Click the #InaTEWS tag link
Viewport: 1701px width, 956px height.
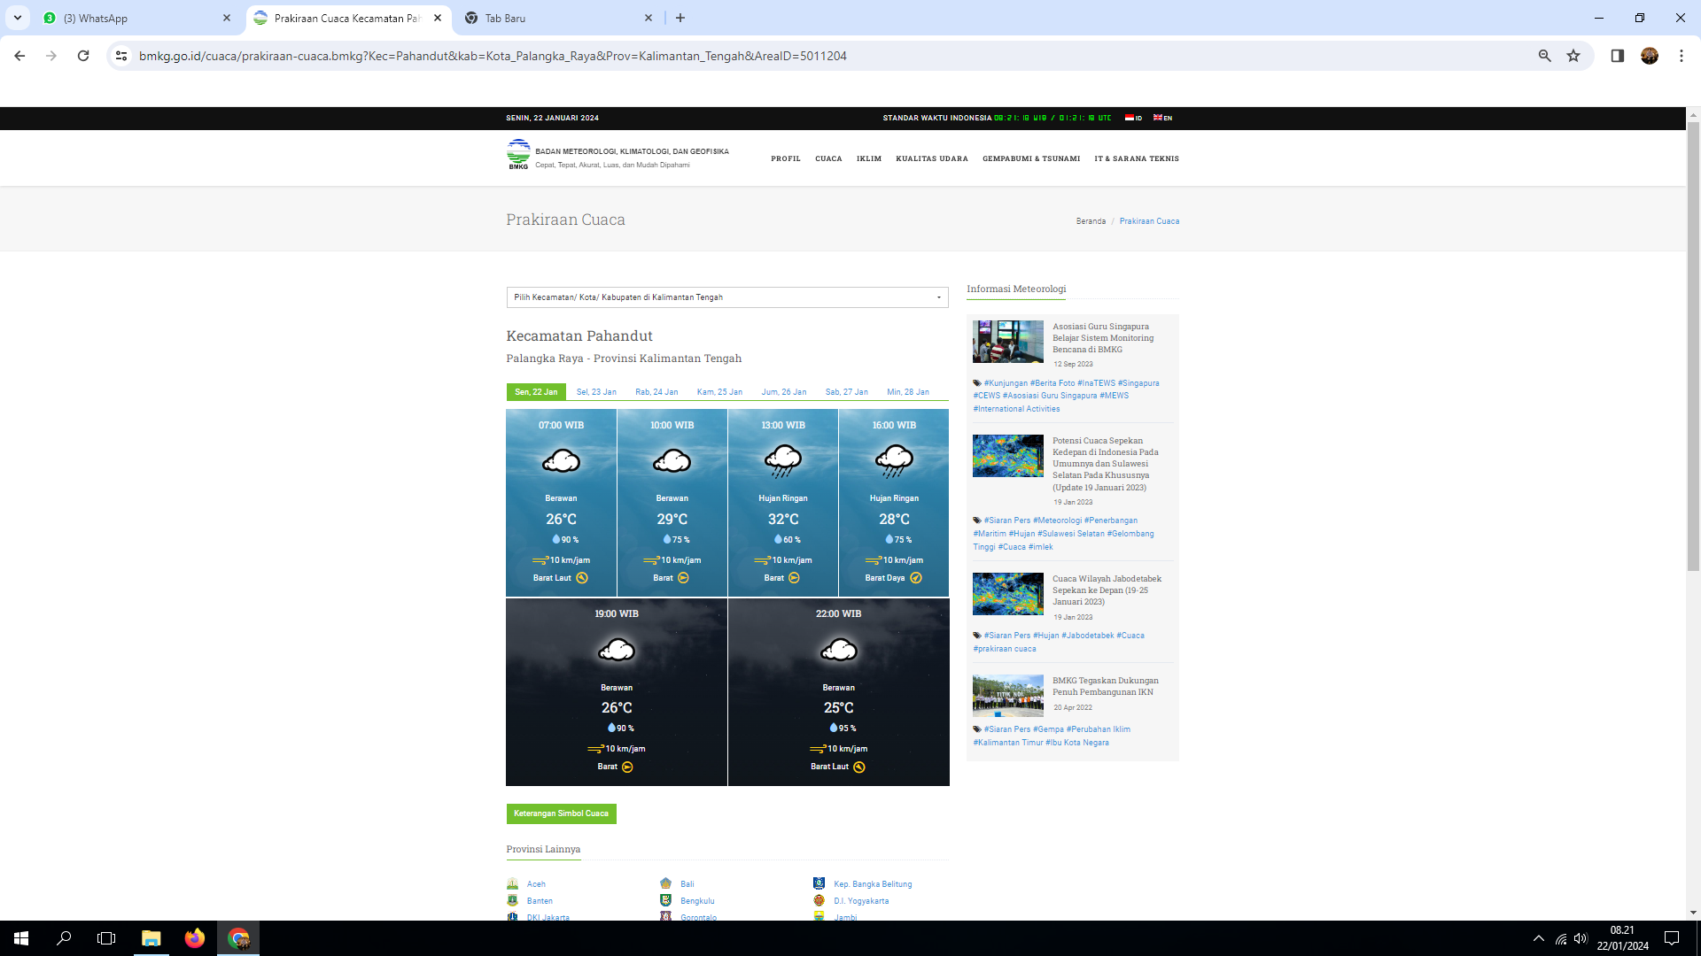pos(1096,383)
